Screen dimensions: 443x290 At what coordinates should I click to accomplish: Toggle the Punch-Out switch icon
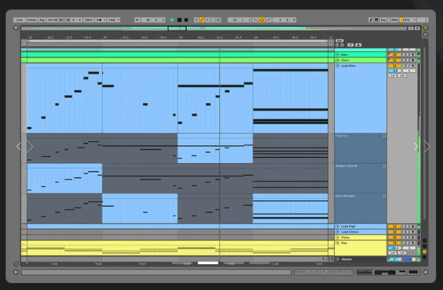coord(269,20)
